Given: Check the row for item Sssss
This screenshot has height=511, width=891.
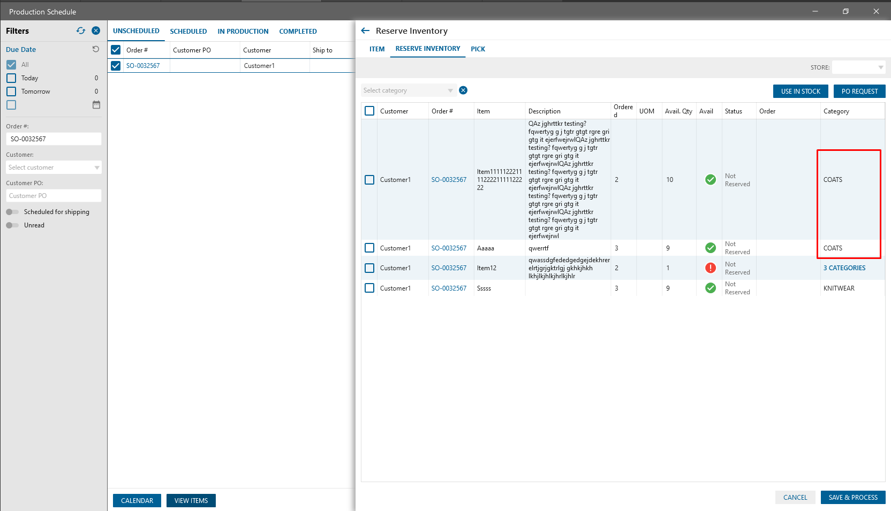Looking at the screenshot, I should (x=369, y=288).
